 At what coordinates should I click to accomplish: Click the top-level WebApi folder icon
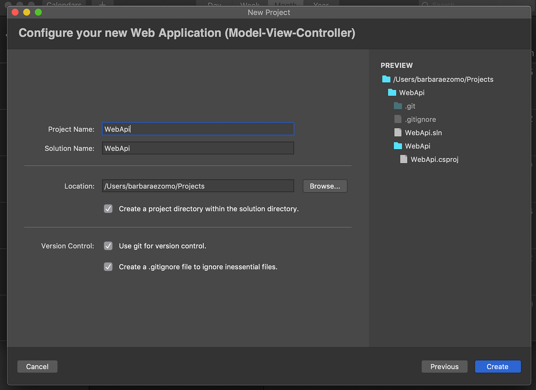click(392, 93)
